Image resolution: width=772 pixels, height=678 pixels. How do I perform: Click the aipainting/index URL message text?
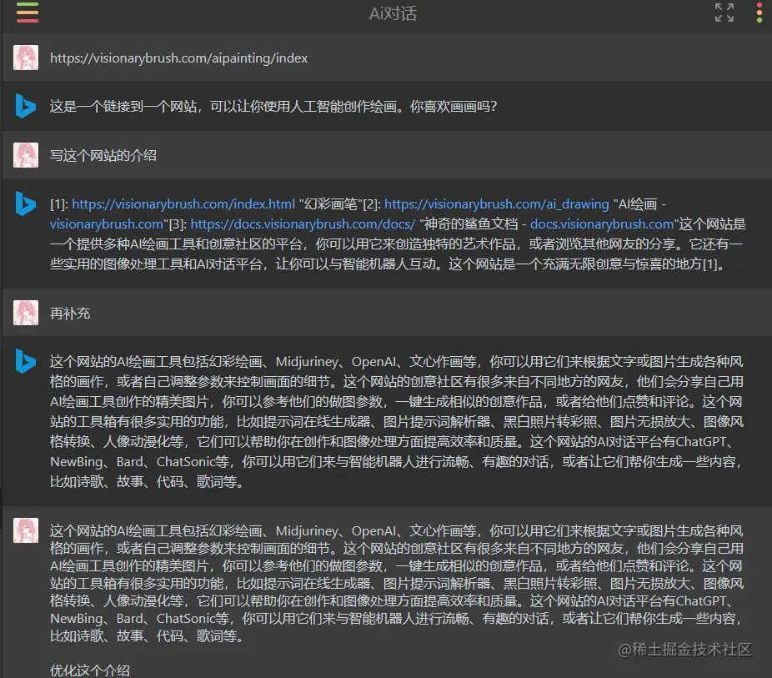pos(178,58)
